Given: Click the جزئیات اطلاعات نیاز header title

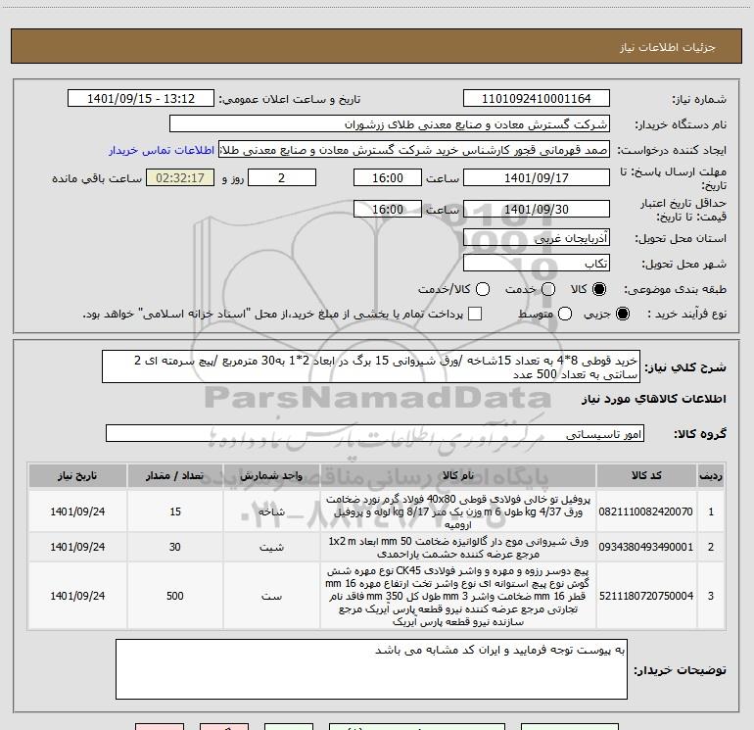Looking at the screenshot, I should [x=668, y=47].
